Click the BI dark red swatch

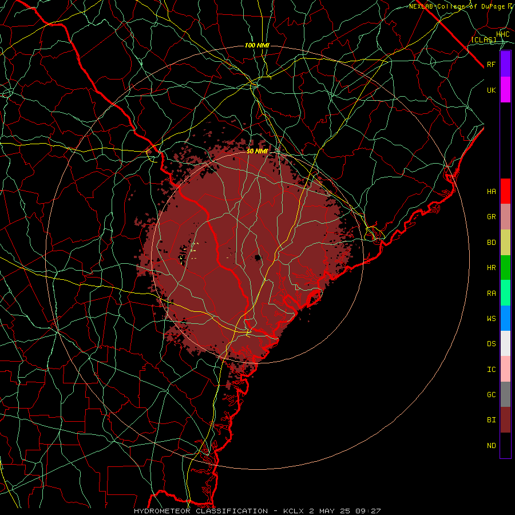[505, 420]
